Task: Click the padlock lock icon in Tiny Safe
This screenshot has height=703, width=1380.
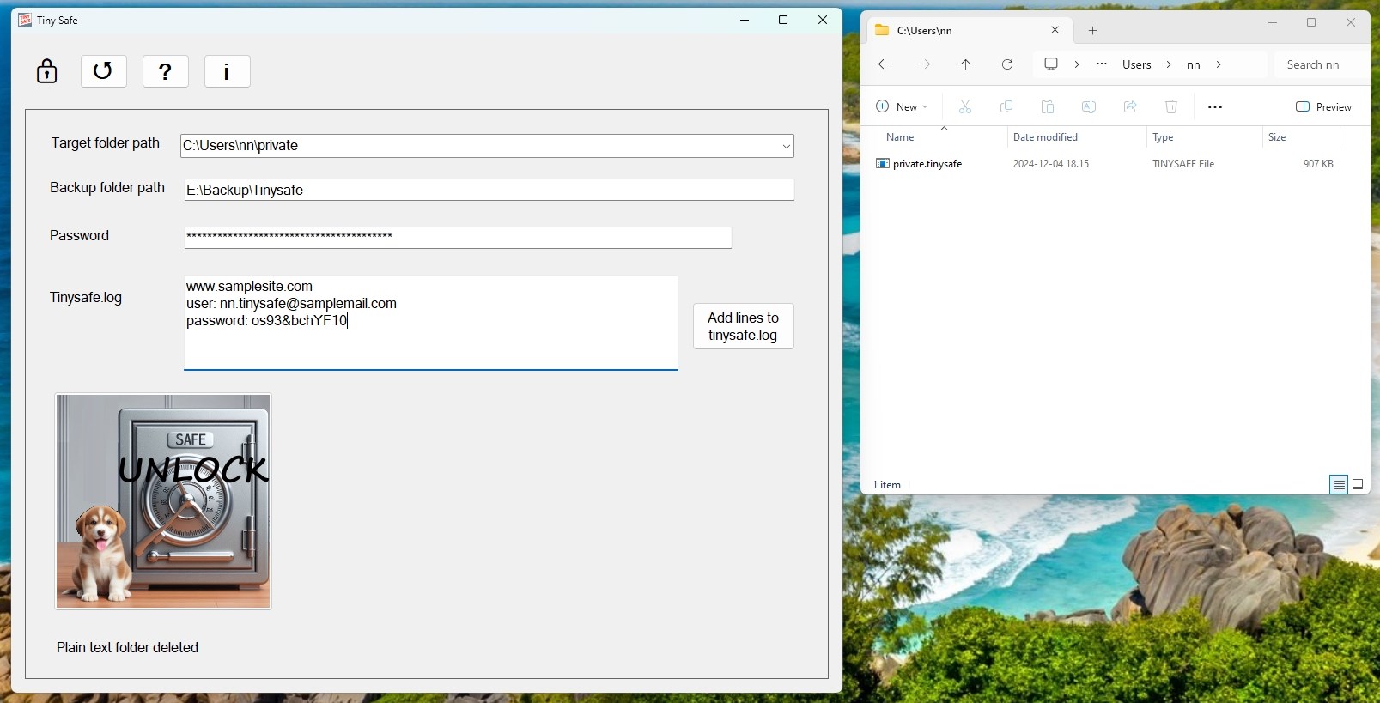Action: pos(47,71)
